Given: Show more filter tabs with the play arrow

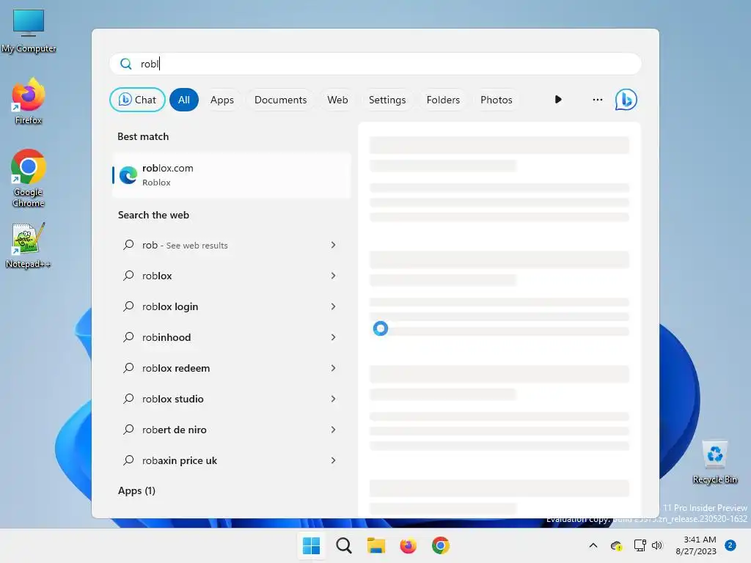Looking at the screenshot, I should [558, 100].
